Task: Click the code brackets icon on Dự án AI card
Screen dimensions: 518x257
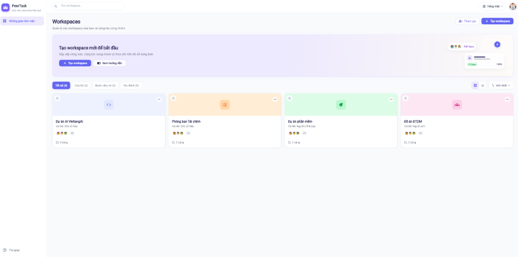Action: click(x=109, y=105)
